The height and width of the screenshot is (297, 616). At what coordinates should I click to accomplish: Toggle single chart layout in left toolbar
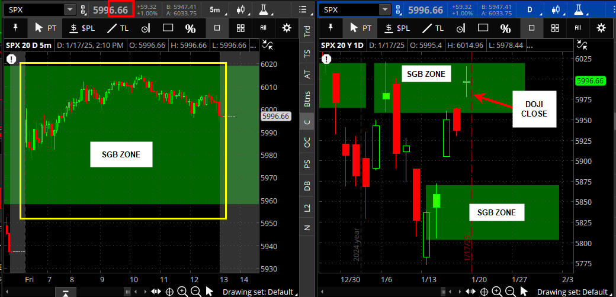tap(217, 28)
